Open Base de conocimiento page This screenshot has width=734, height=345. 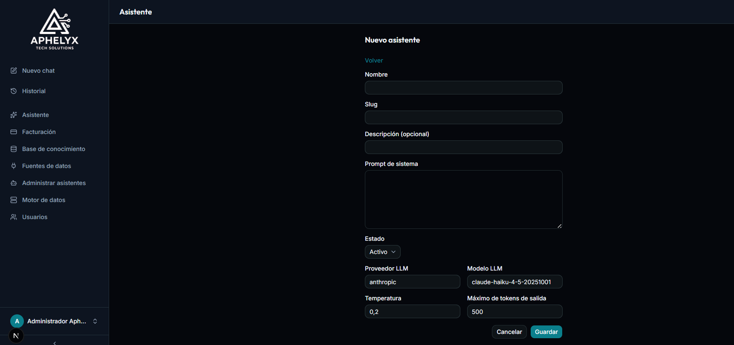click(54, 149)
